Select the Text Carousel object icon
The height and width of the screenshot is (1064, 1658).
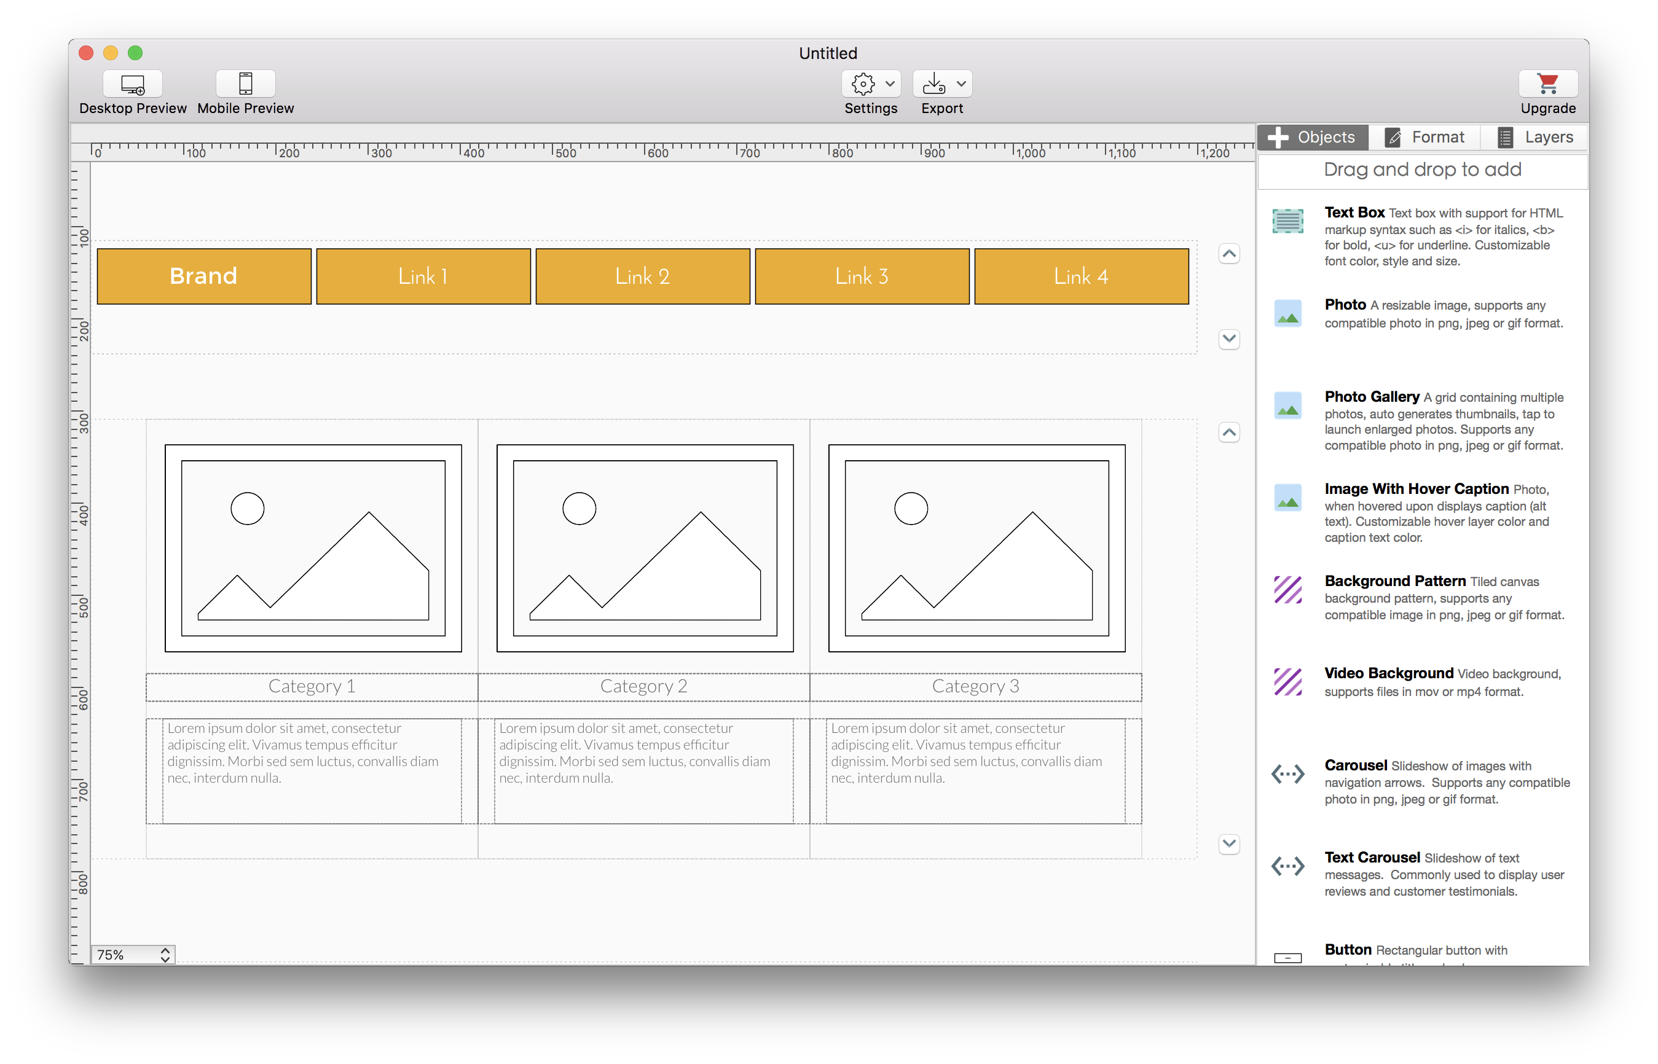[x=1287, y=866]
